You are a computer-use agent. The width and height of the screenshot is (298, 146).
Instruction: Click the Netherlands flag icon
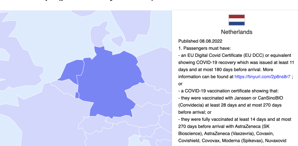pyautogui.click(x=237, y=20)
